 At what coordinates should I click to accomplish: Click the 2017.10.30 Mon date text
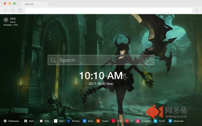[x=101, y=84]
